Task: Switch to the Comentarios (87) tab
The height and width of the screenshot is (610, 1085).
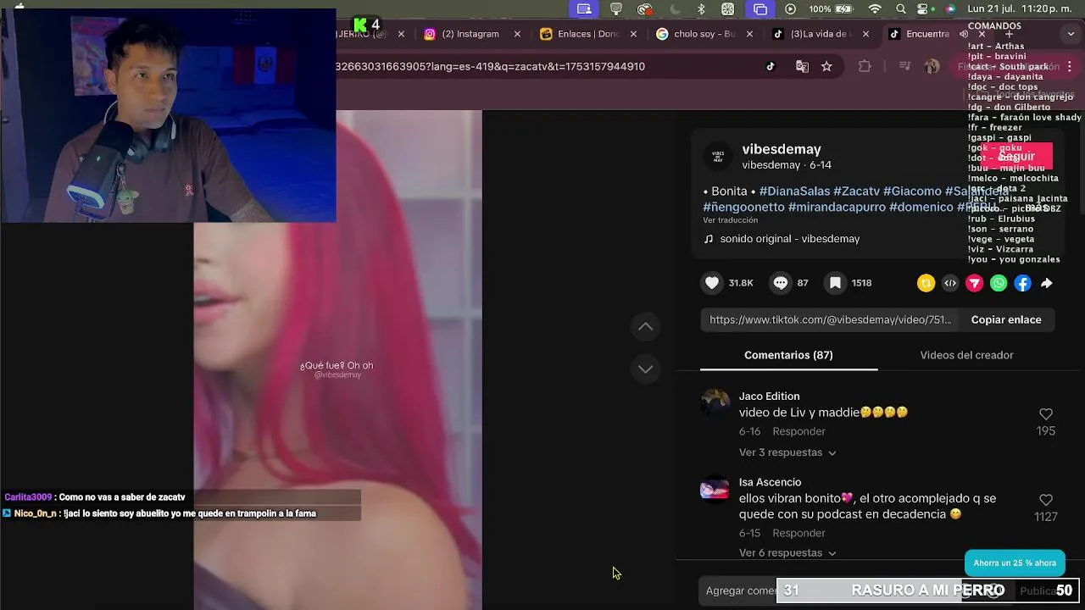Action: coord(788,355)
